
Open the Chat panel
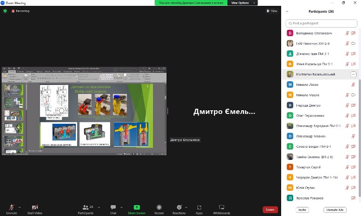point(113,207)
